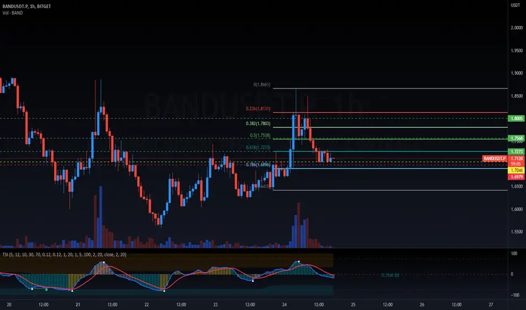The width and height of the screenshot is (526, 310).
Task: Select the 0.786(1.6896) Fibonacci label
Action: [x=258, y=165]
